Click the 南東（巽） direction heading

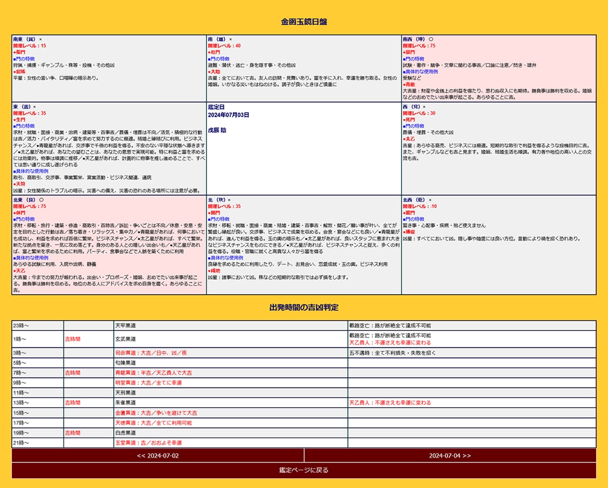24,39
